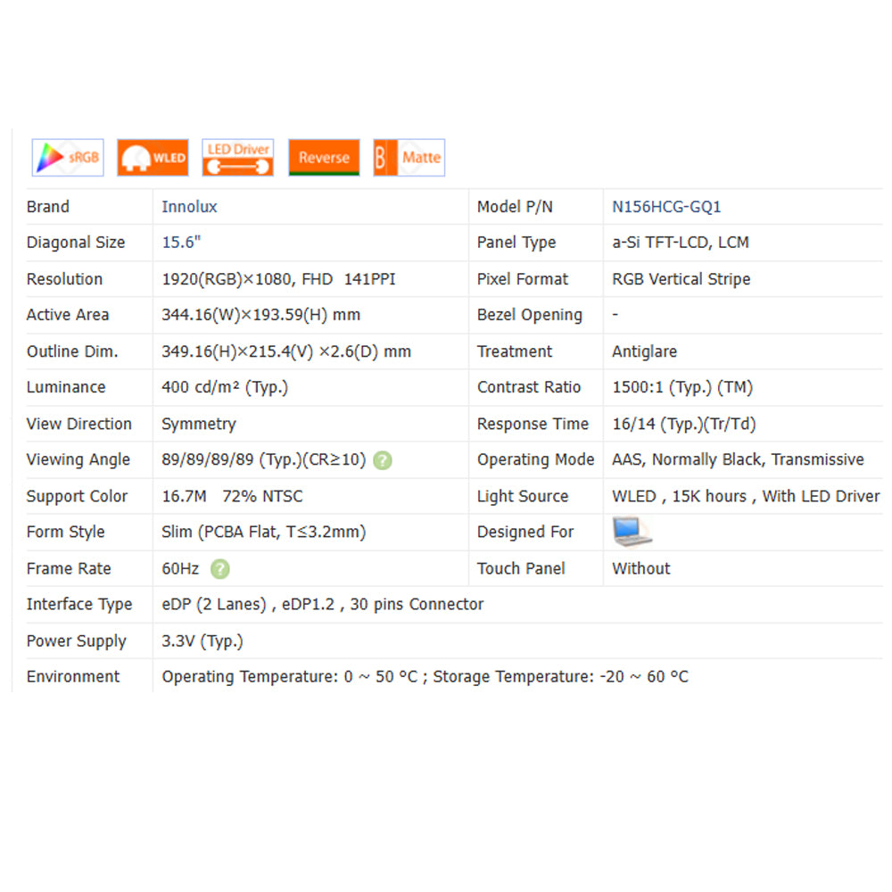This screenshot has height=892, width=892.
Task: Select the Matte surface badge
Action: [x=409, y=158]
